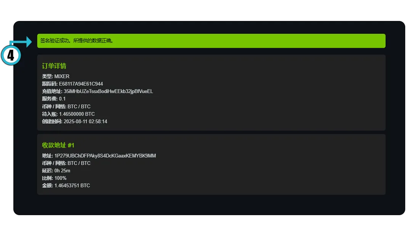
Task: Click the green 签名验证成功 success banner
Action: pos(211,41)
